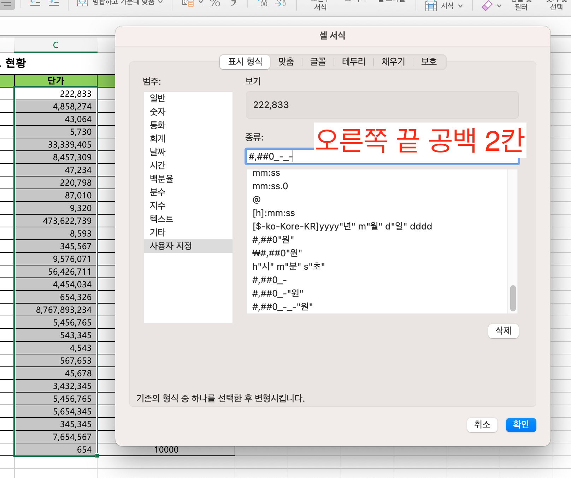Click the cell with 8,767,893,234

[56, 310]
